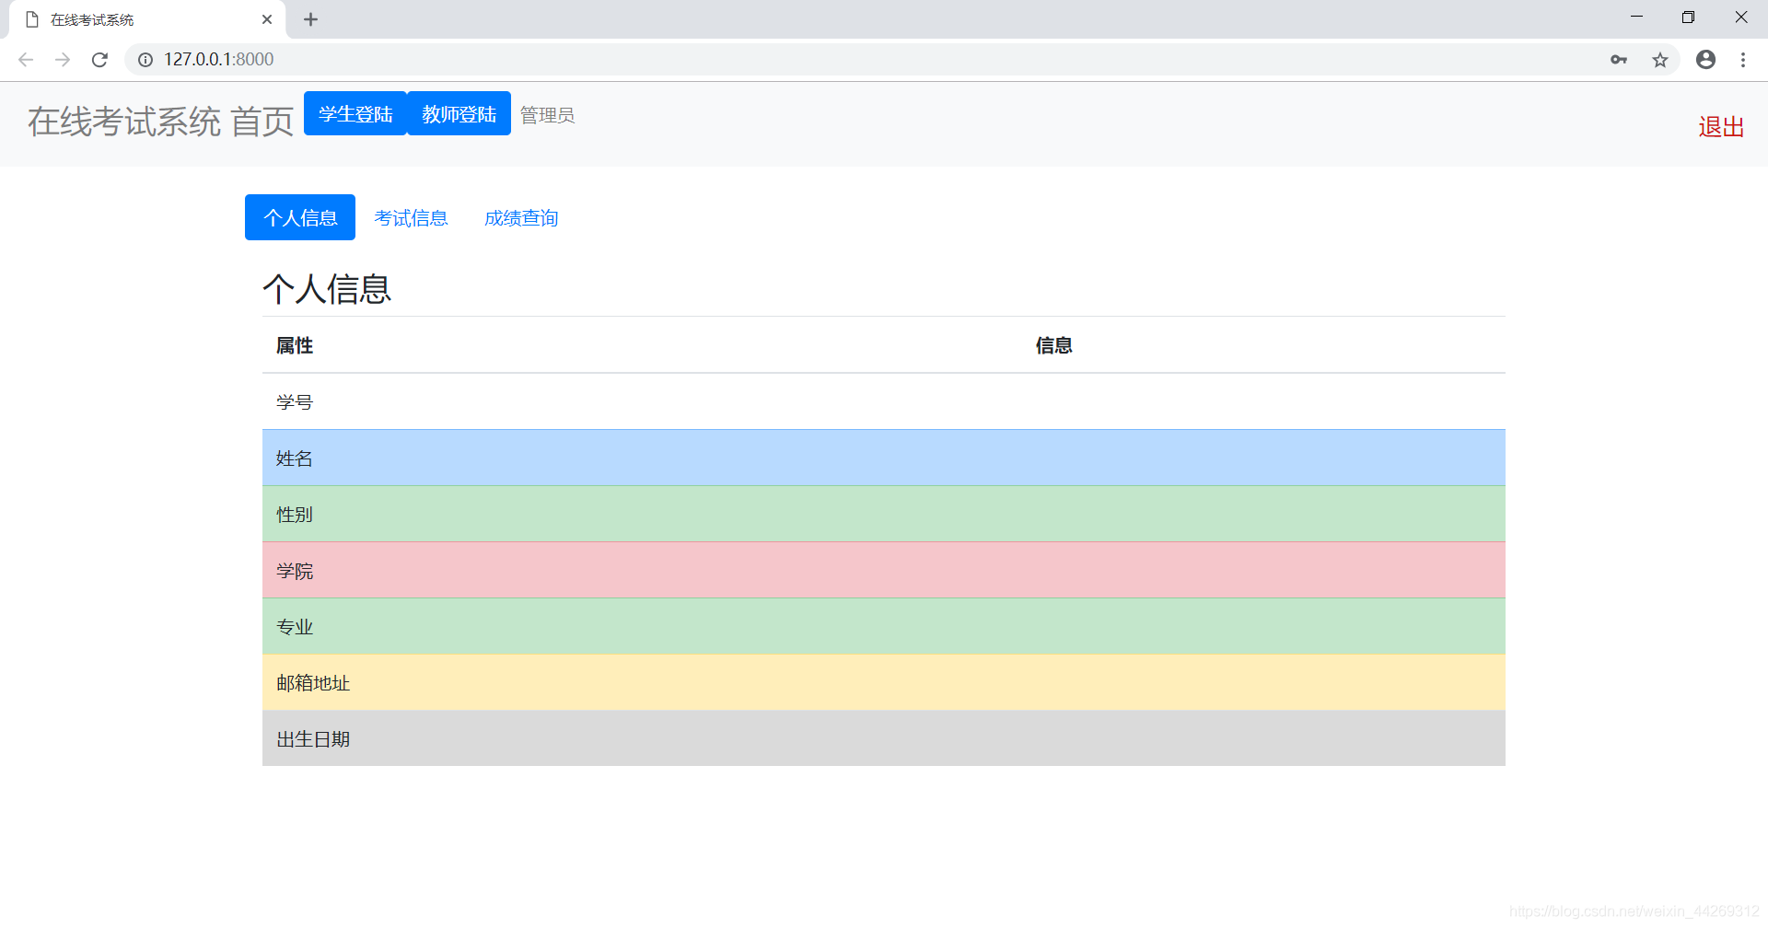Select the 性别 row label
Image resolution: width=1768 pixels, height=928 pixels.
click(x=295, y=515)
